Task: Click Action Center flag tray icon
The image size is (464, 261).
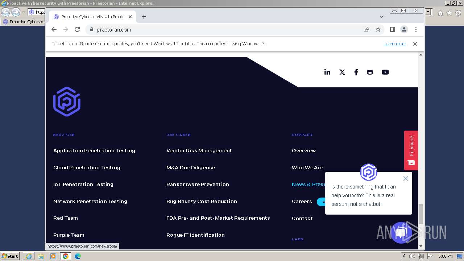Action: (429, 256)
